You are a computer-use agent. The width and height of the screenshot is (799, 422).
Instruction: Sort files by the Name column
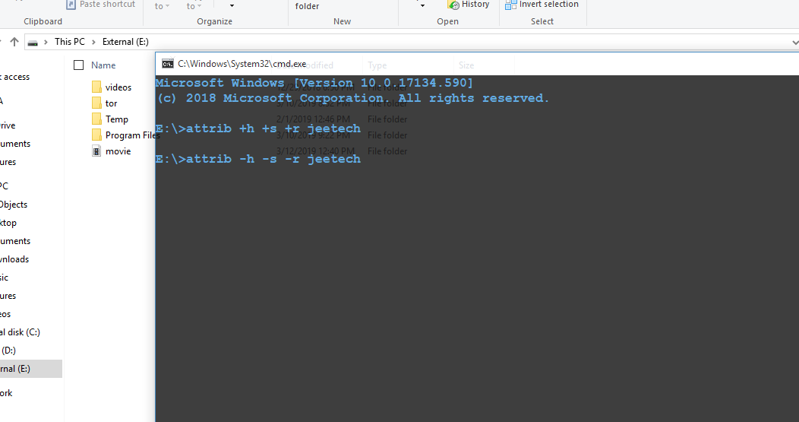(103, 65)
